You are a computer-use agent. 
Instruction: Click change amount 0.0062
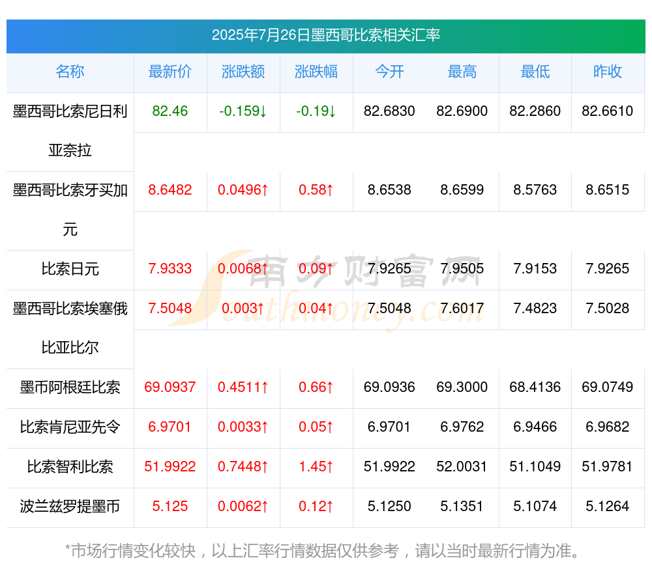[x=243, y=507]
